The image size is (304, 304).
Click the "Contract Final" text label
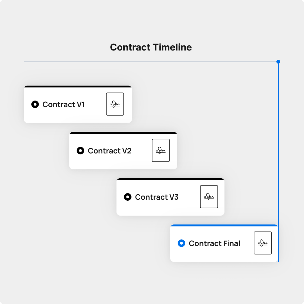(215, 243)
